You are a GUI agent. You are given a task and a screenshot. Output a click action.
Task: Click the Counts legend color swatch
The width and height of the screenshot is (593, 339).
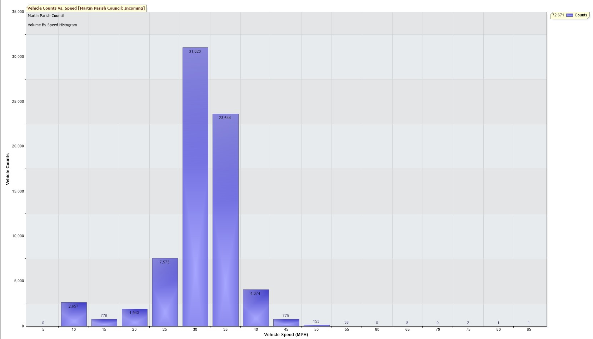click(569, 15)
